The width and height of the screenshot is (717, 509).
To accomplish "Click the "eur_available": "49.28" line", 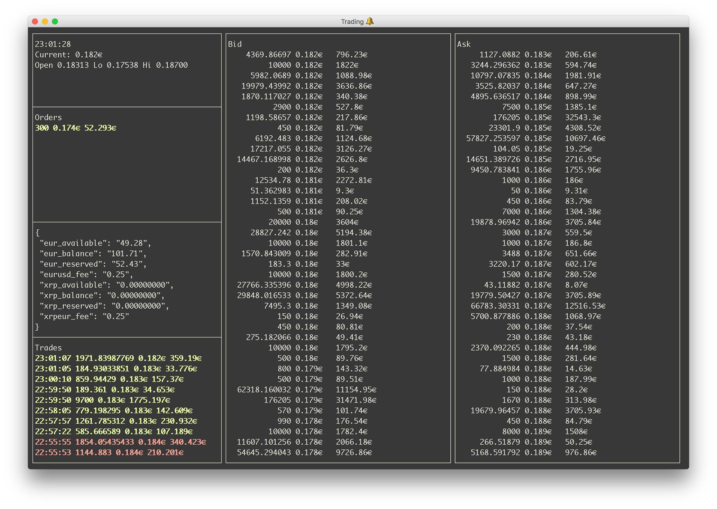I will point(95,243).
